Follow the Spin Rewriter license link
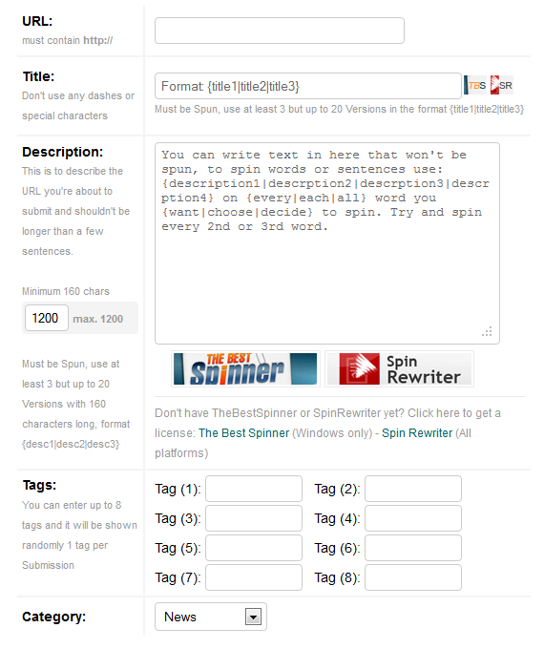Screen dimensions: 544x649 coord(417,433)
